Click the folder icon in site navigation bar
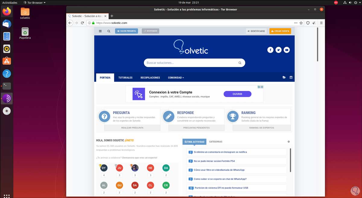Screen dimensions: 362x198 [x=284, y=78]
